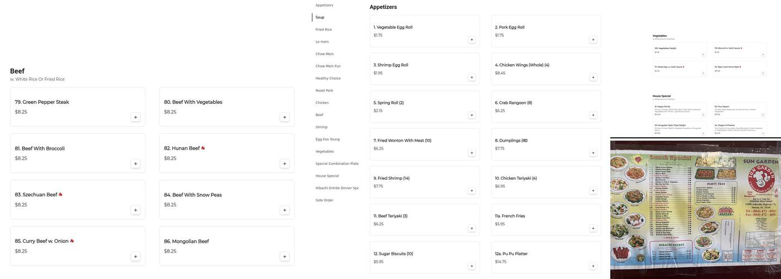Viewport: 781px width, 279px height.
Task: Add Pu Pu Platter with plus icon
Action: 593,266
